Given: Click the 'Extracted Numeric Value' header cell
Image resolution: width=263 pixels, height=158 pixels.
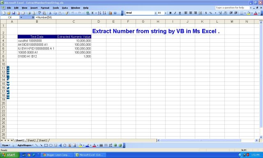Looking at the screenshot, I should click(x=74, y=37).
